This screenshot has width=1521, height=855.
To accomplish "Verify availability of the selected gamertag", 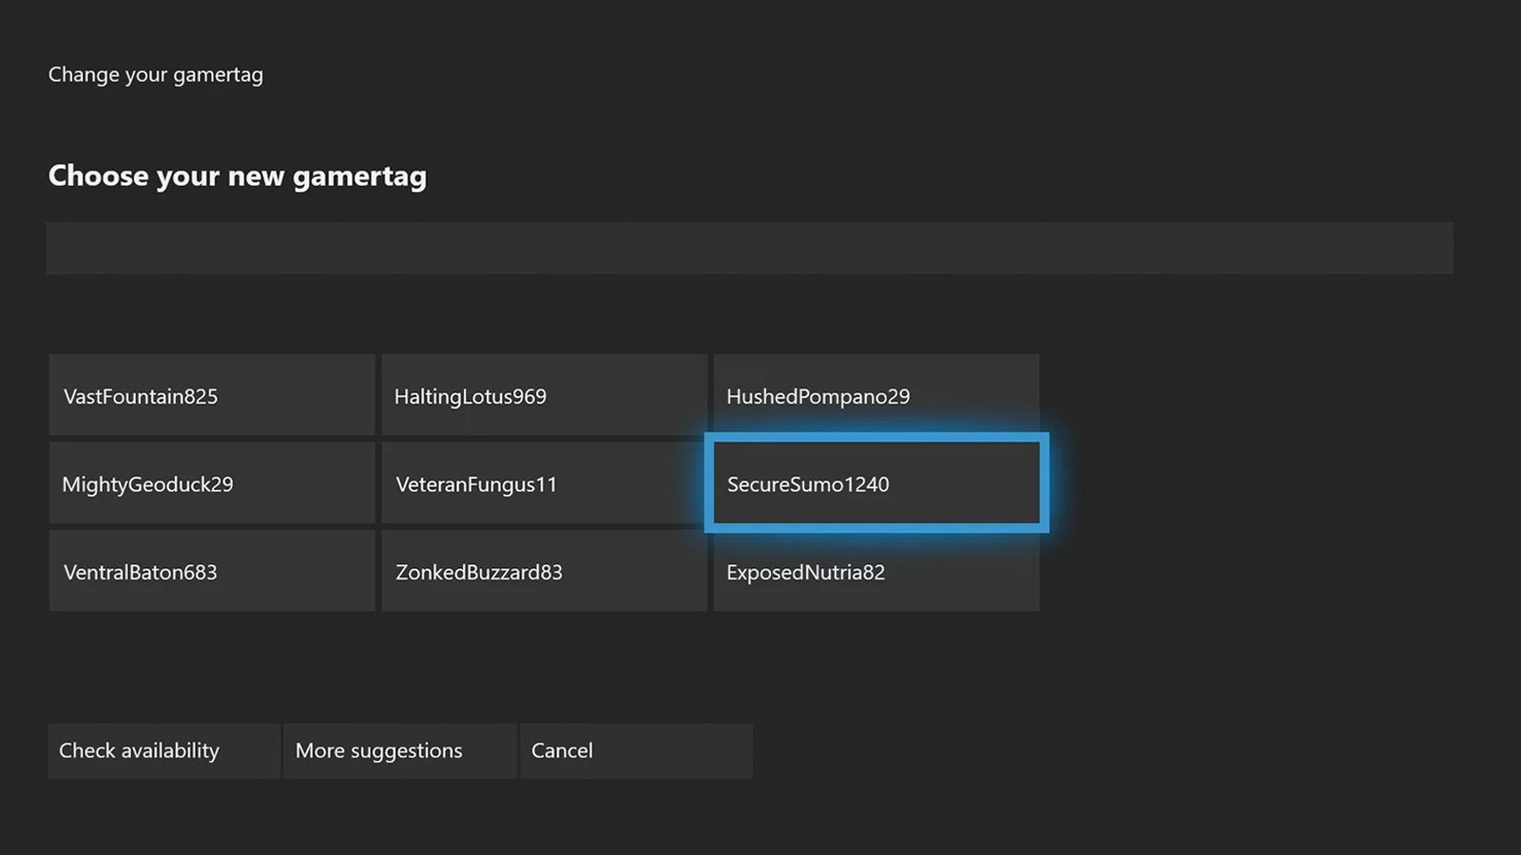I will pos(163,750).
